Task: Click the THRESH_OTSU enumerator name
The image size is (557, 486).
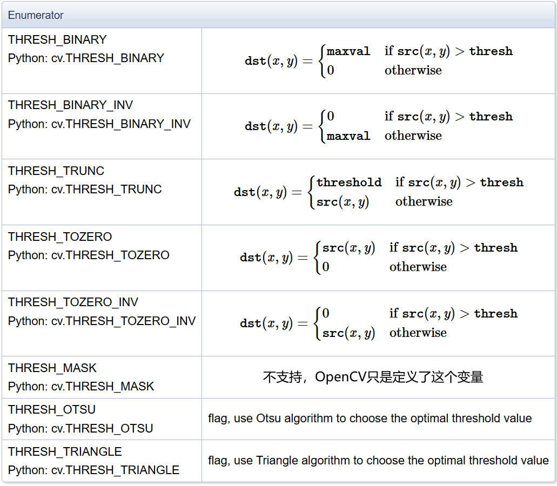Action: click(52, 410)
